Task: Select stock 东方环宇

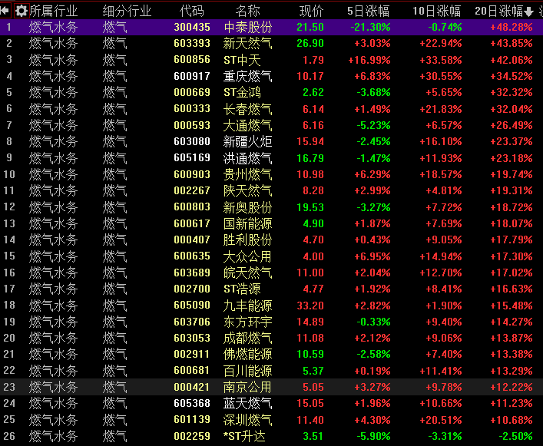Action: (x=248, y=322)
